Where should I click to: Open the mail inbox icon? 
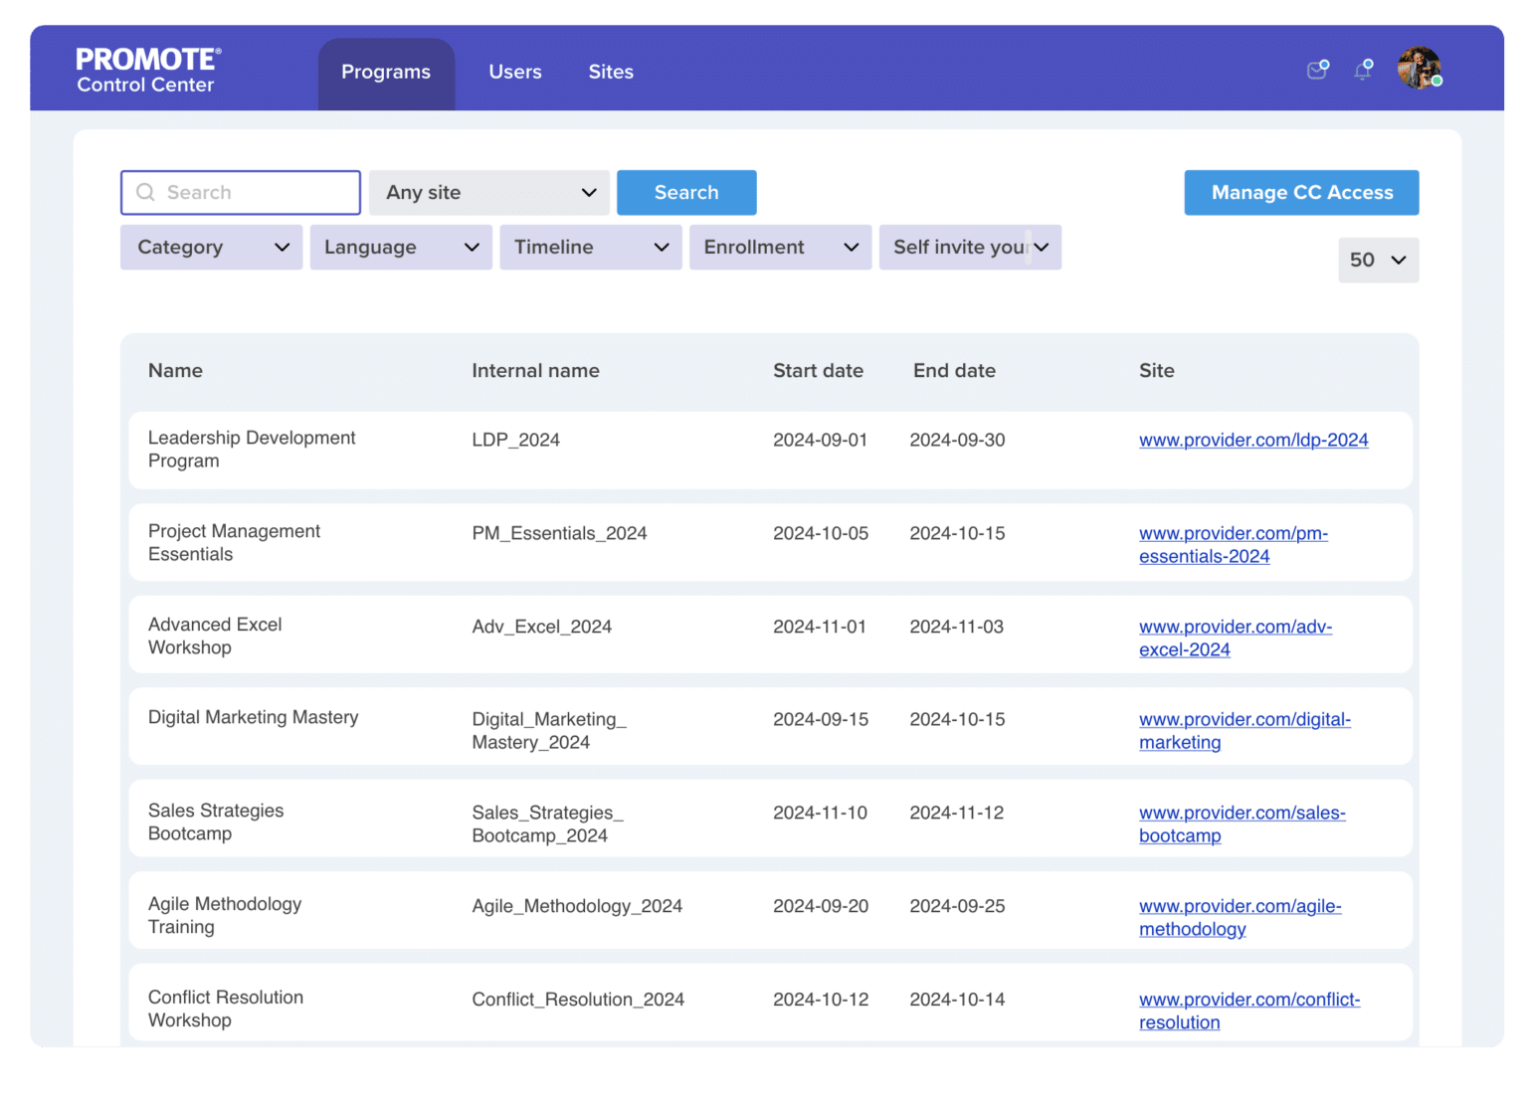(1317, 70)
